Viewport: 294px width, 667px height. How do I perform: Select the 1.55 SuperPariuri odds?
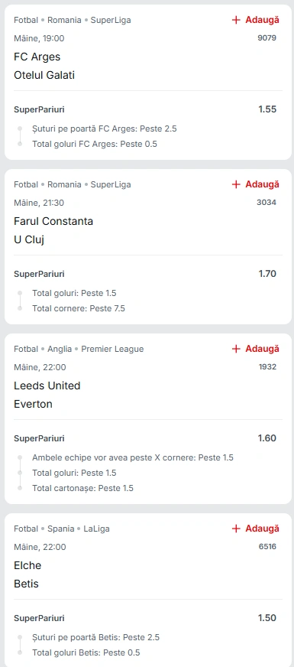267,109
